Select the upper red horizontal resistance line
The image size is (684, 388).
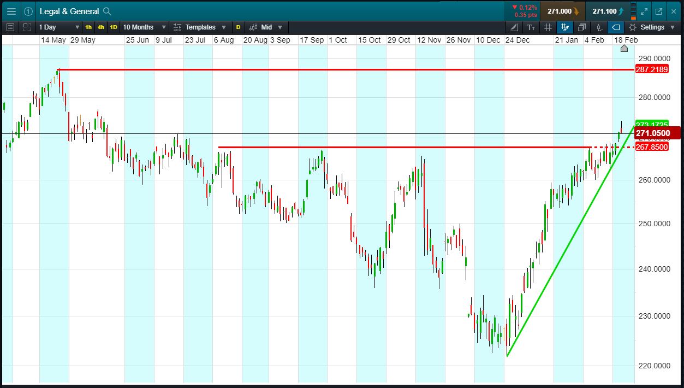coord(346,69)
